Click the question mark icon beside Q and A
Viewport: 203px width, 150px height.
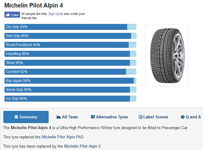point(182,117)
